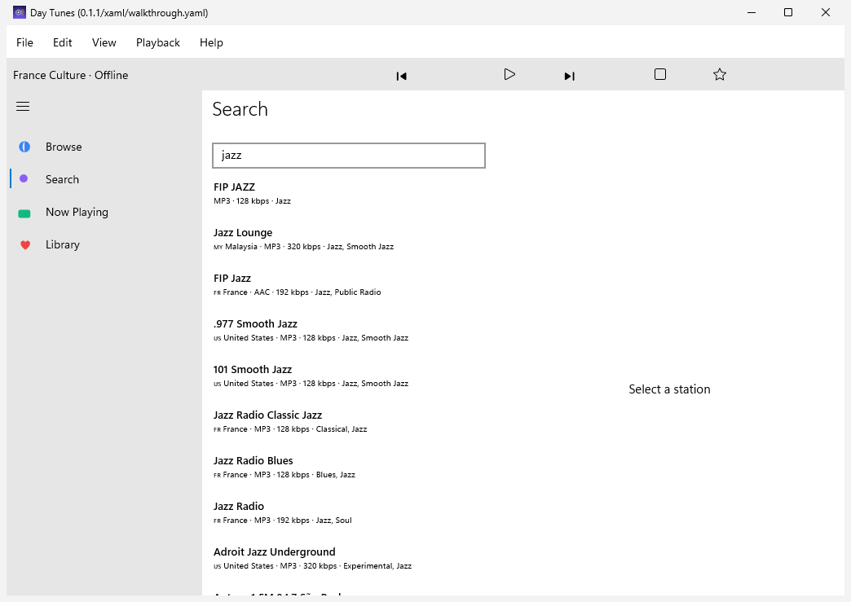Click the purple Search sidebar icon
The image size is (851, 602).
[x=24, y=178]
